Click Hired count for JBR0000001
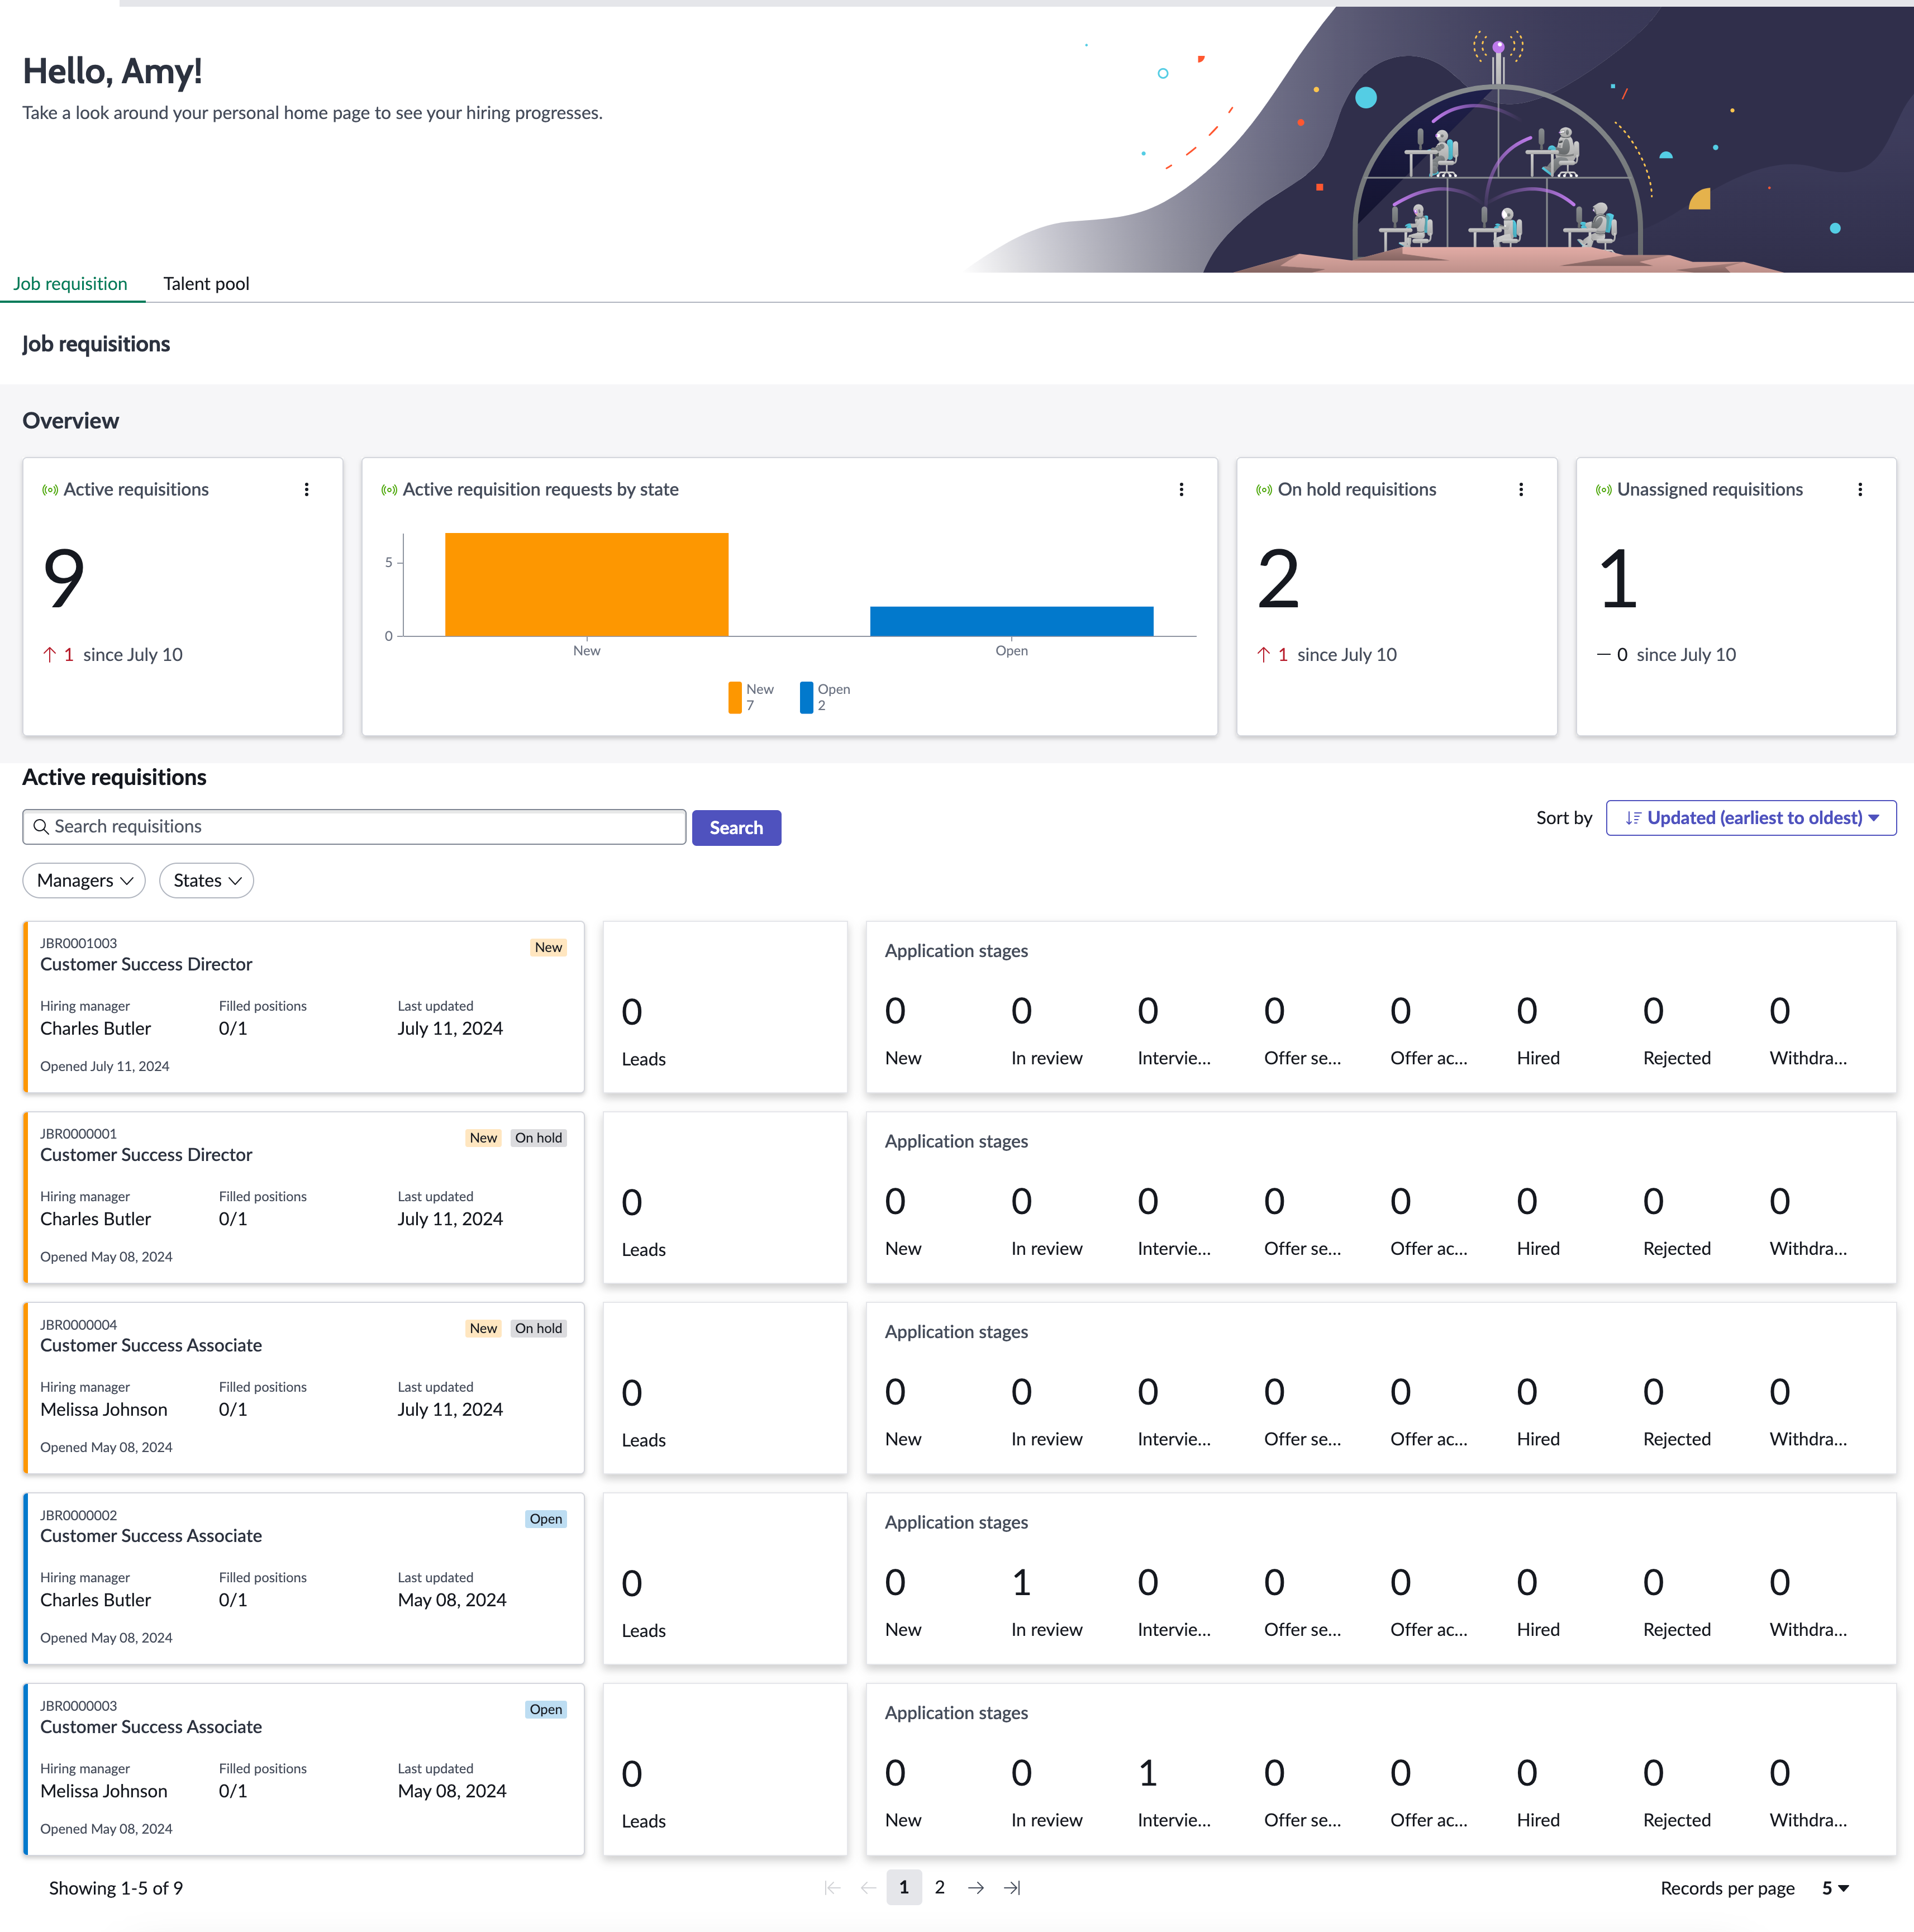Viewport: 1914px width, 1932px height. point(1527,1202)
